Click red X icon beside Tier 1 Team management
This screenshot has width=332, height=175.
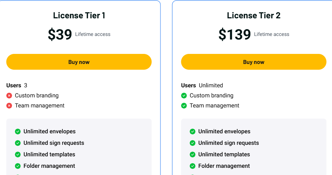click(9, 106)
